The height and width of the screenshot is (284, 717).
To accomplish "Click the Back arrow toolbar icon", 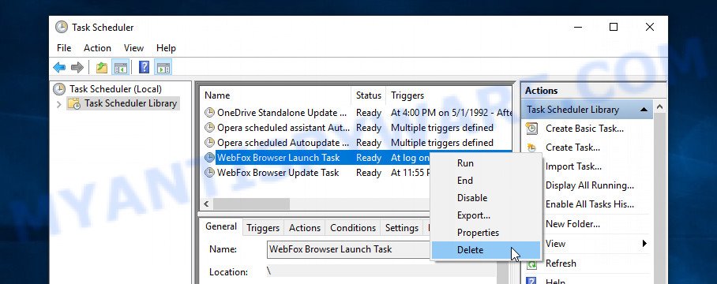I will [x=59, y=68].
